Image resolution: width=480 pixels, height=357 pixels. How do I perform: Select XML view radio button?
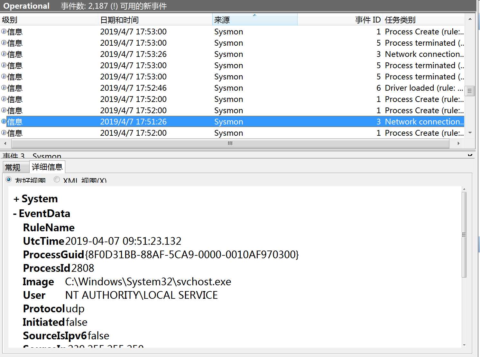pos(57,179)
